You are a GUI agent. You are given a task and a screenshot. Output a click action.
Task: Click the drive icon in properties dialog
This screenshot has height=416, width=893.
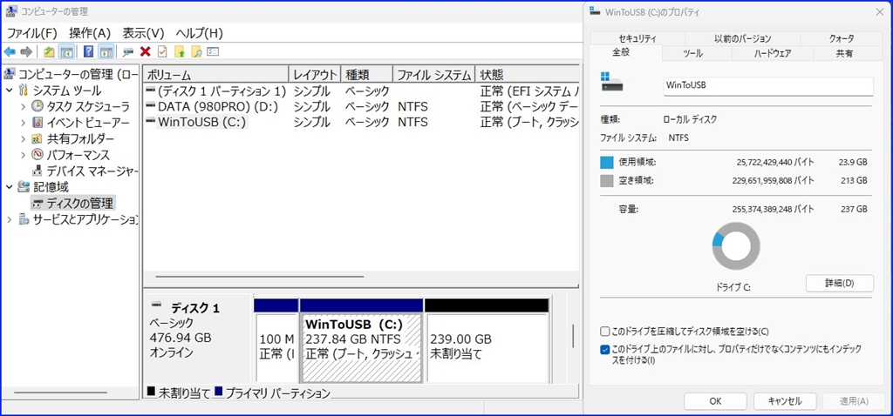[x=611, y=83]
